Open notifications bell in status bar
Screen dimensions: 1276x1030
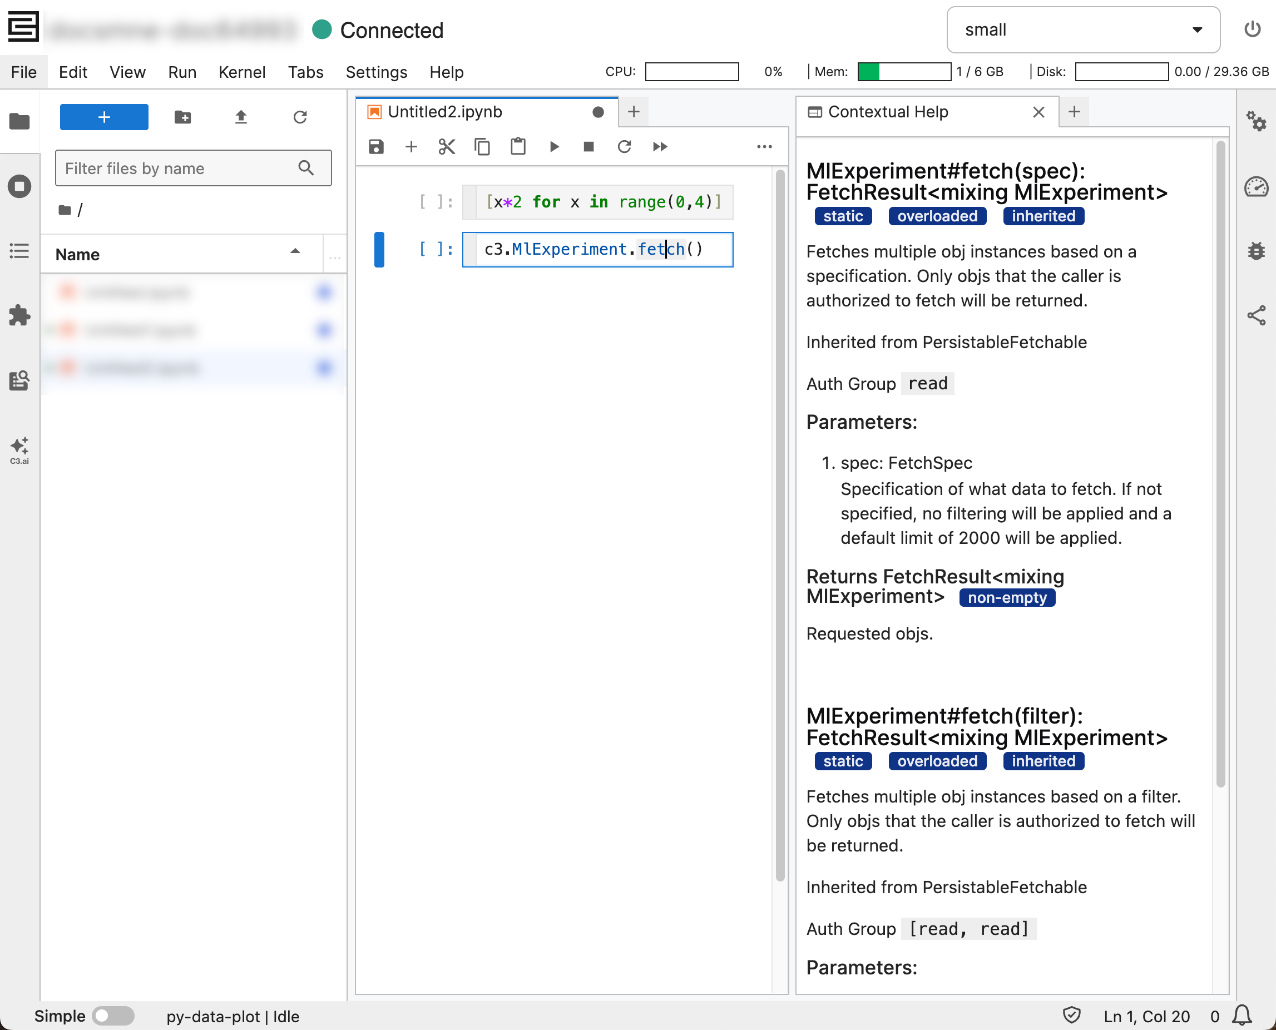1242,1016
